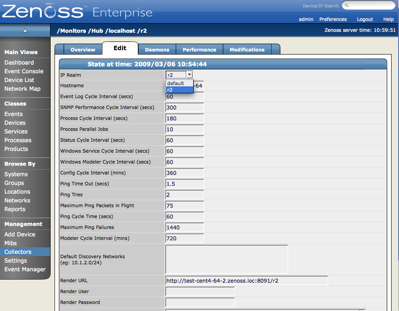Screen dimensions: 399x311
Task: Open Event Manager in sidebar
Action: click(x=25, y=269)
